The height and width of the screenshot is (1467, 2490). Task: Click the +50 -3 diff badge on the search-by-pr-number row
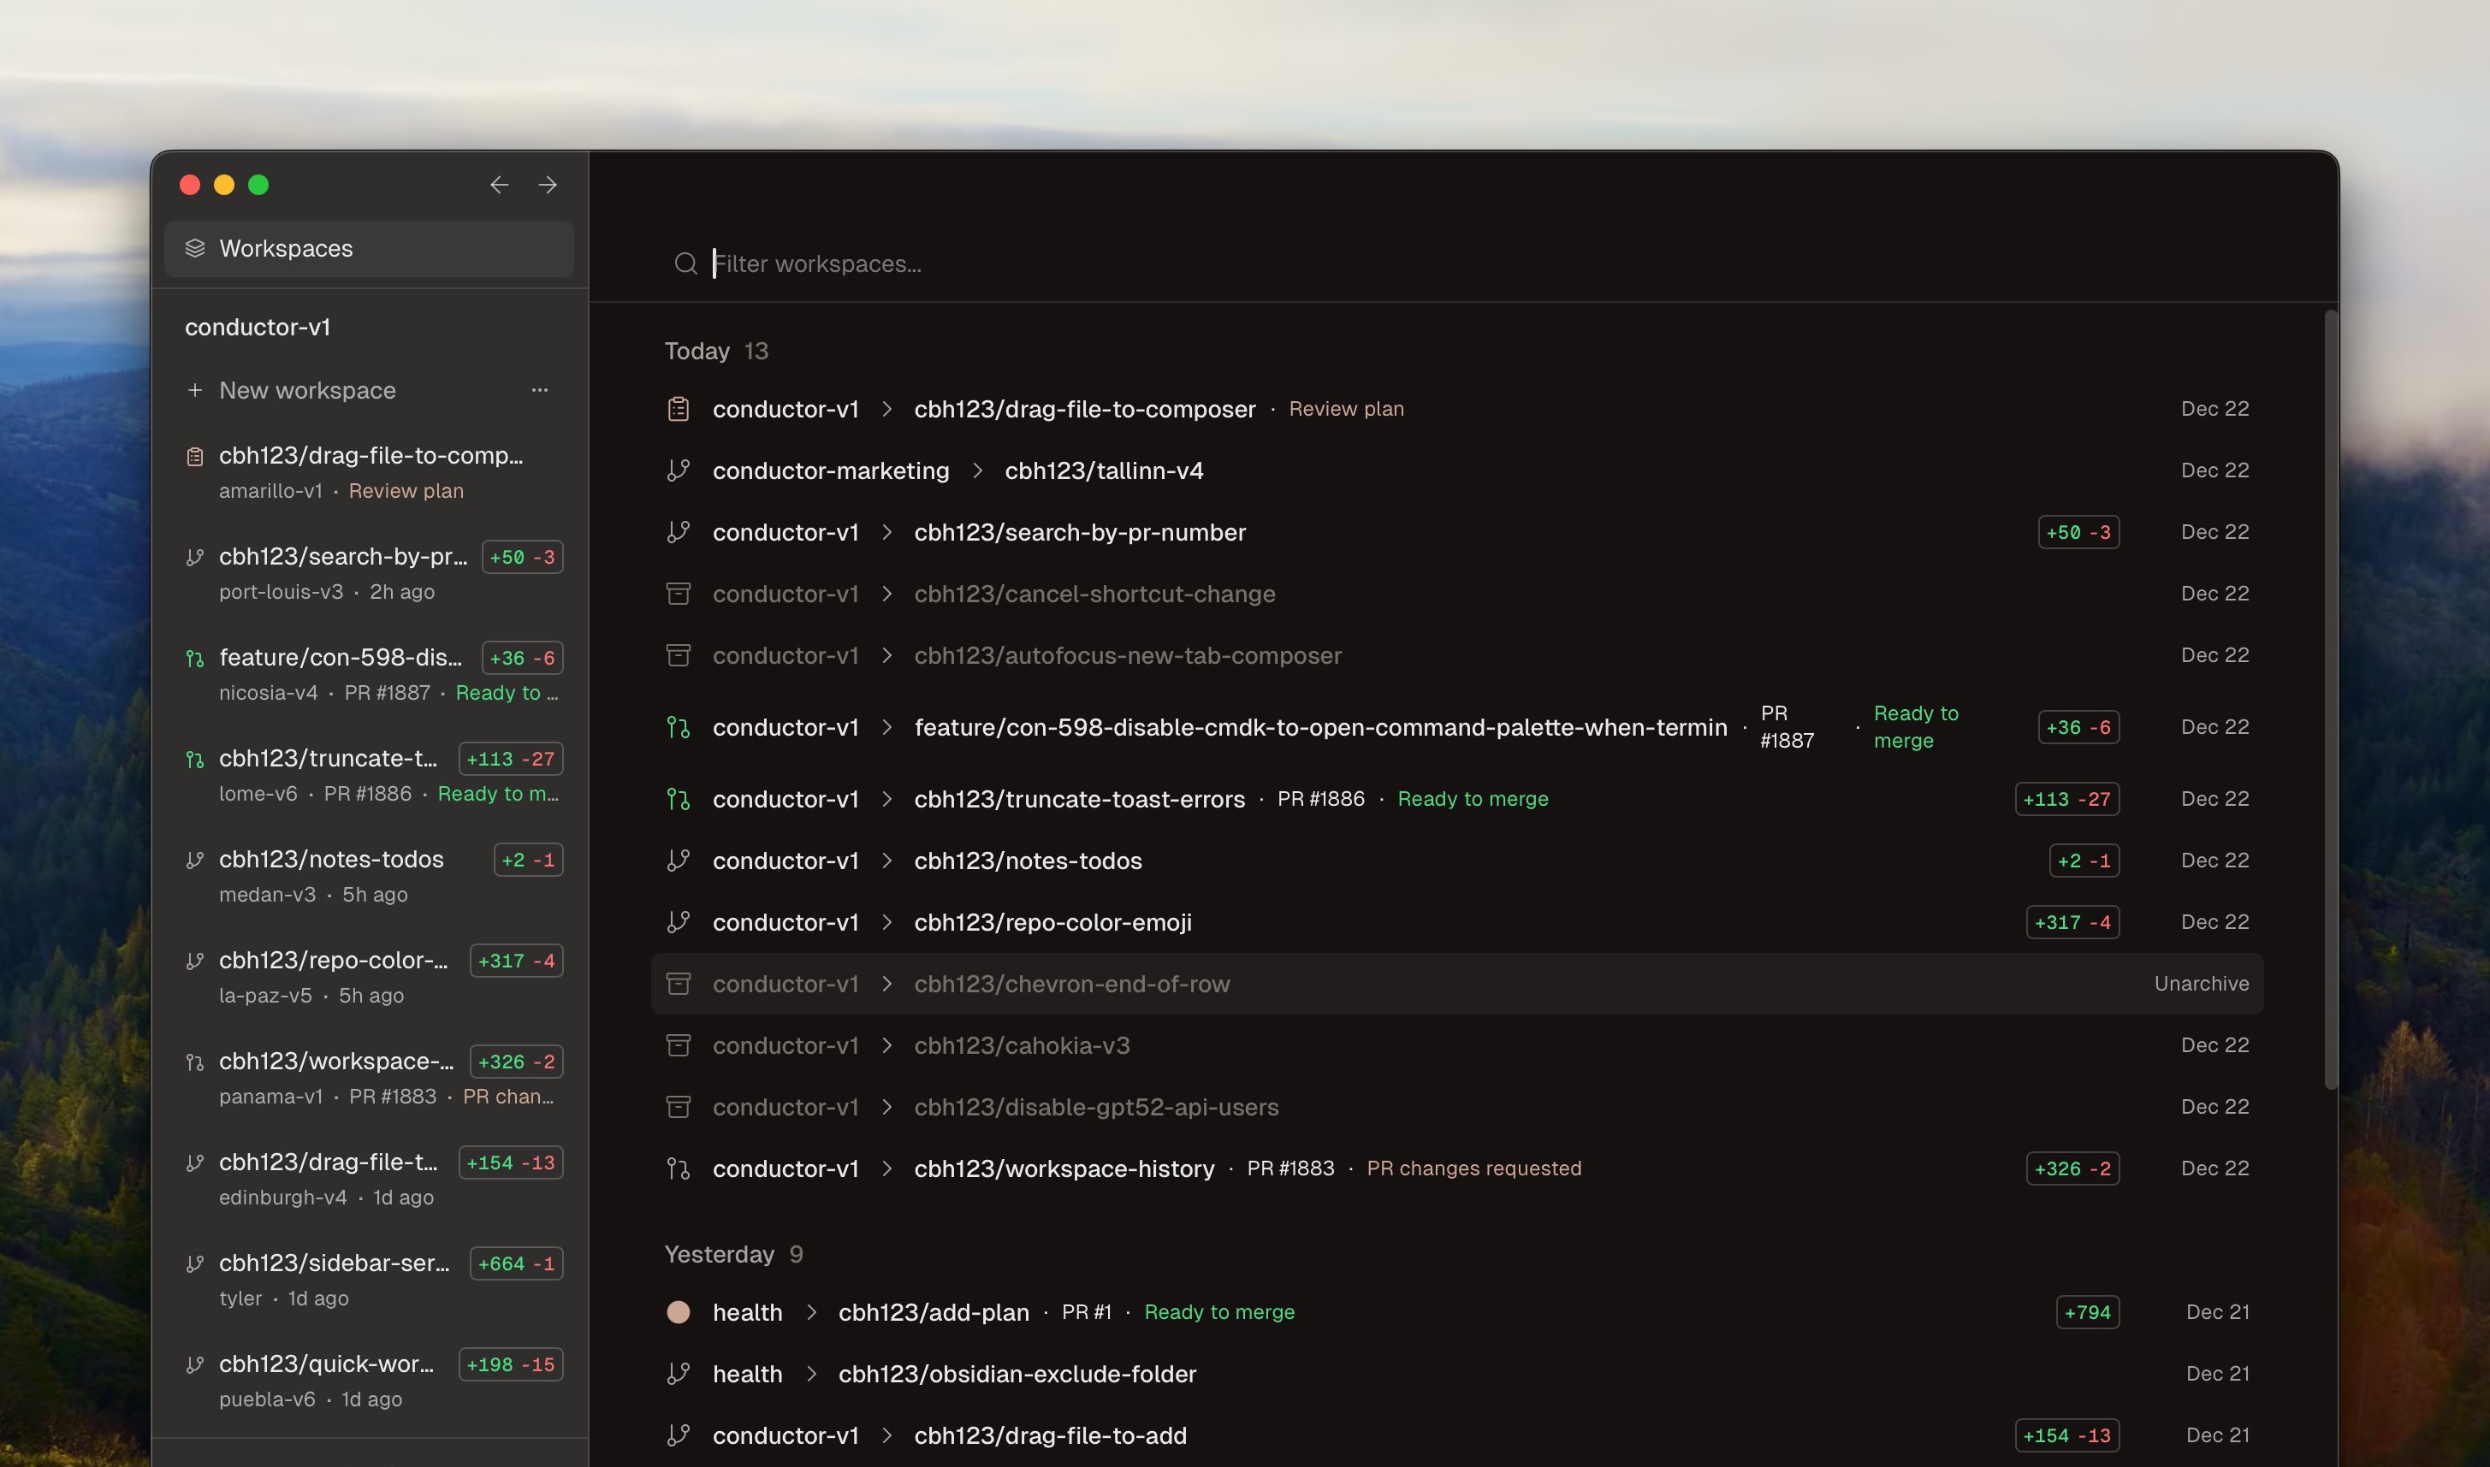tap(2078, 532)
